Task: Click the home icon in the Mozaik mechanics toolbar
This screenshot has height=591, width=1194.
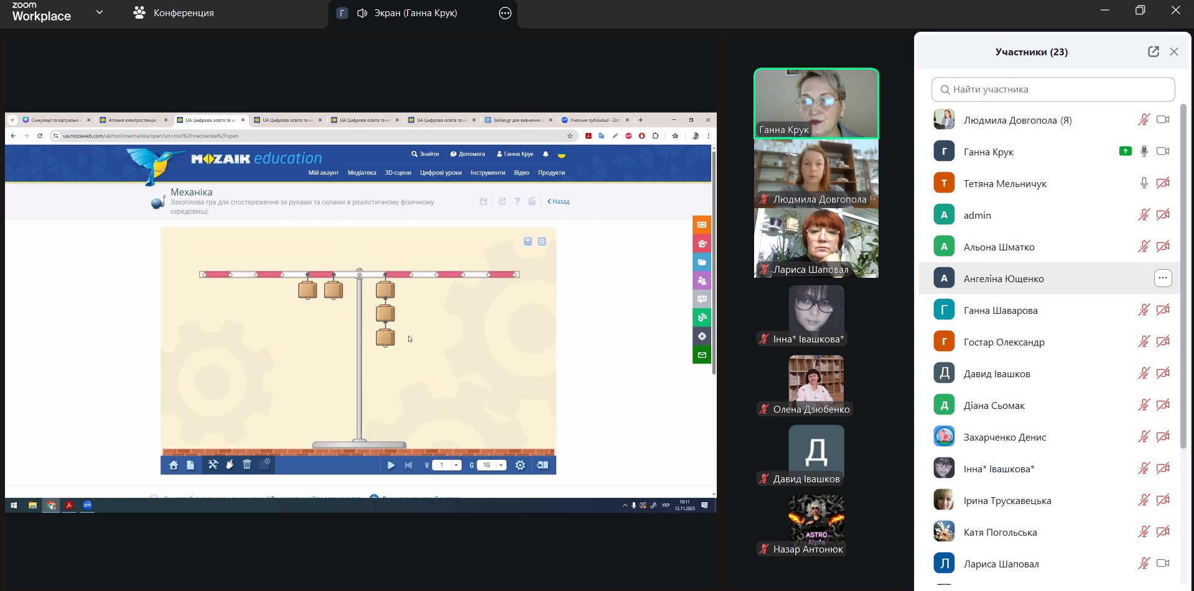Action: pyautogui.click(x=174, y=465)
